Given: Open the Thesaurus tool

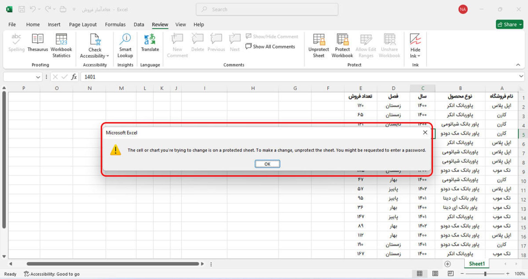Looking at the screenshot, I should tap(37, 44).
